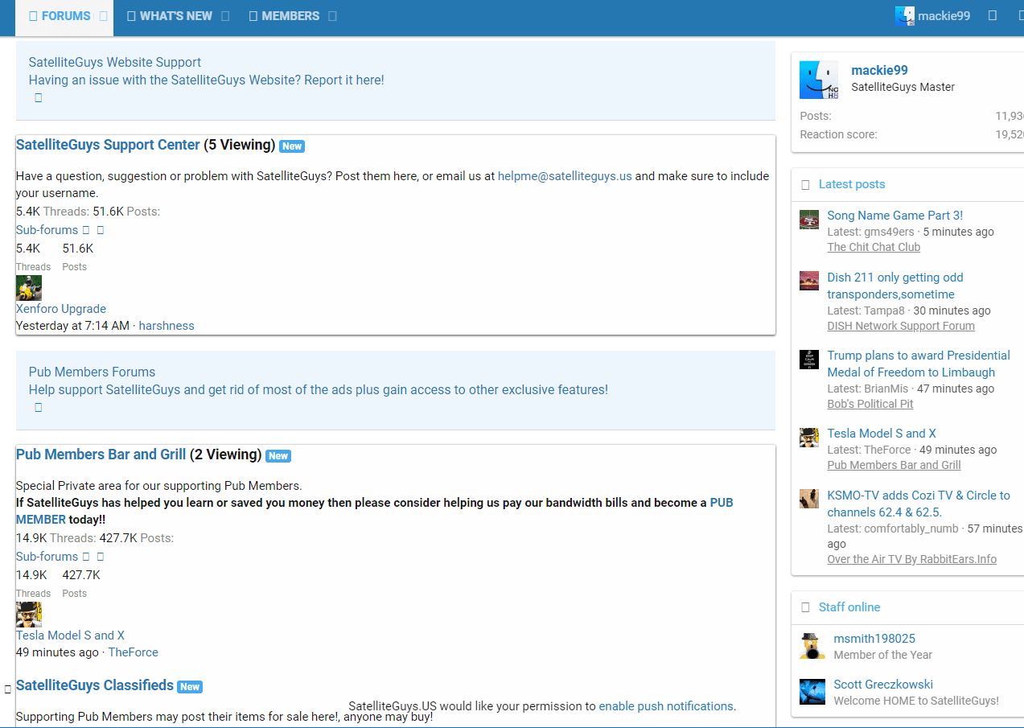Open the SatelliteGuys Classifieds forum

click(95, 685)
